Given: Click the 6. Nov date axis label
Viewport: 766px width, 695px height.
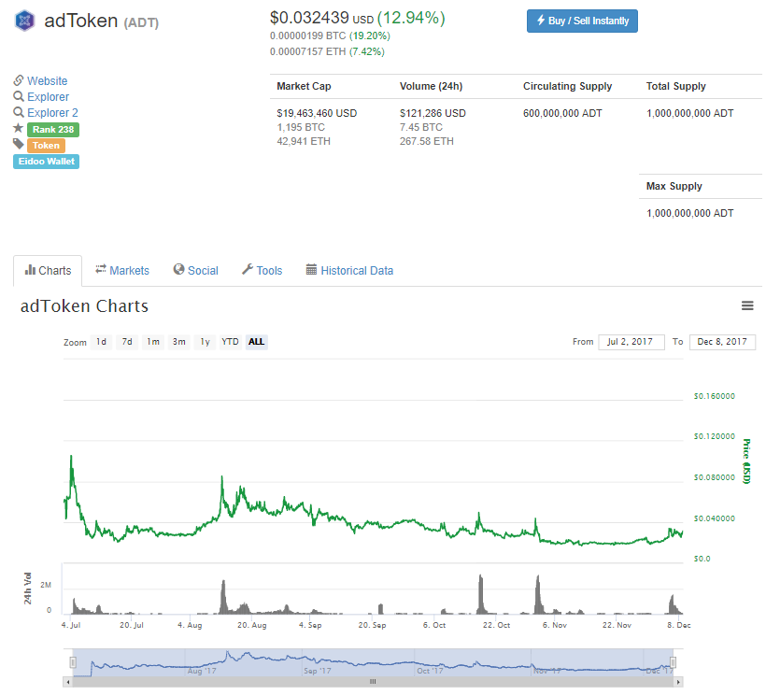Looking at the screenshot, I should pyautogui.click(x=555, y=625).
